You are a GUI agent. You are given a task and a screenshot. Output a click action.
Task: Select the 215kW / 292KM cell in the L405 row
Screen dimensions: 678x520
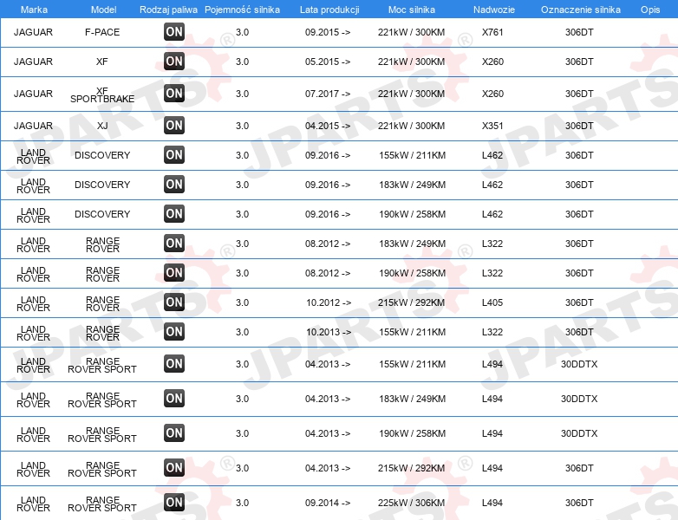[x=411, y=302]
